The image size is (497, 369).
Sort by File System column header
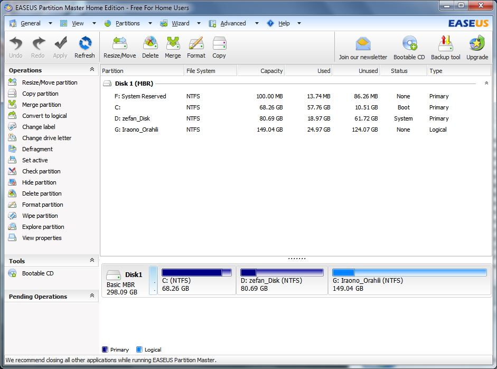tap(210, 71)
